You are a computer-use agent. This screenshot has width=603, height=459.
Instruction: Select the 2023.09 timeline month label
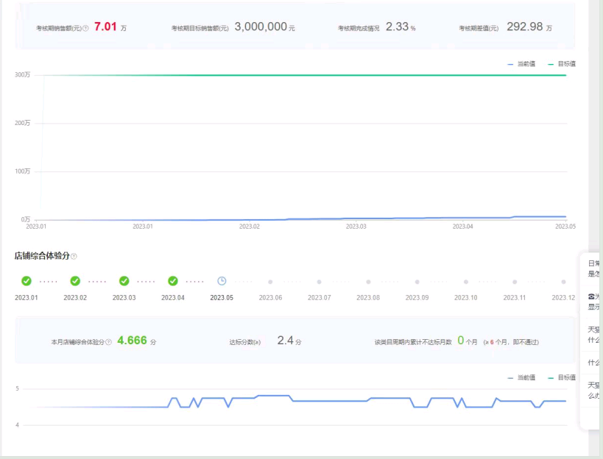click(x=417, y=298)
